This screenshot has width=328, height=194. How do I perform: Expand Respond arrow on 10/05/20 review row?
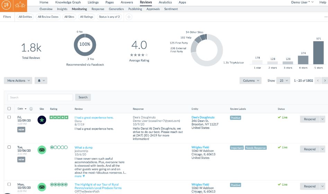point(322,186)
